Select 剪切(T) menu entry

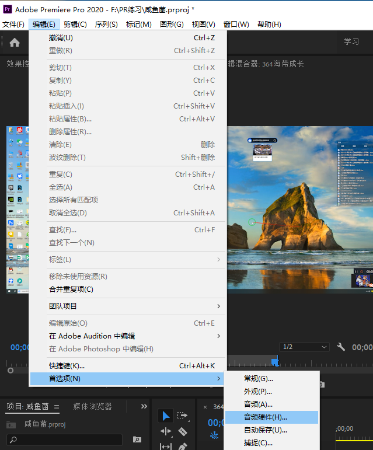pyautogui.click(x=127, y=68)
